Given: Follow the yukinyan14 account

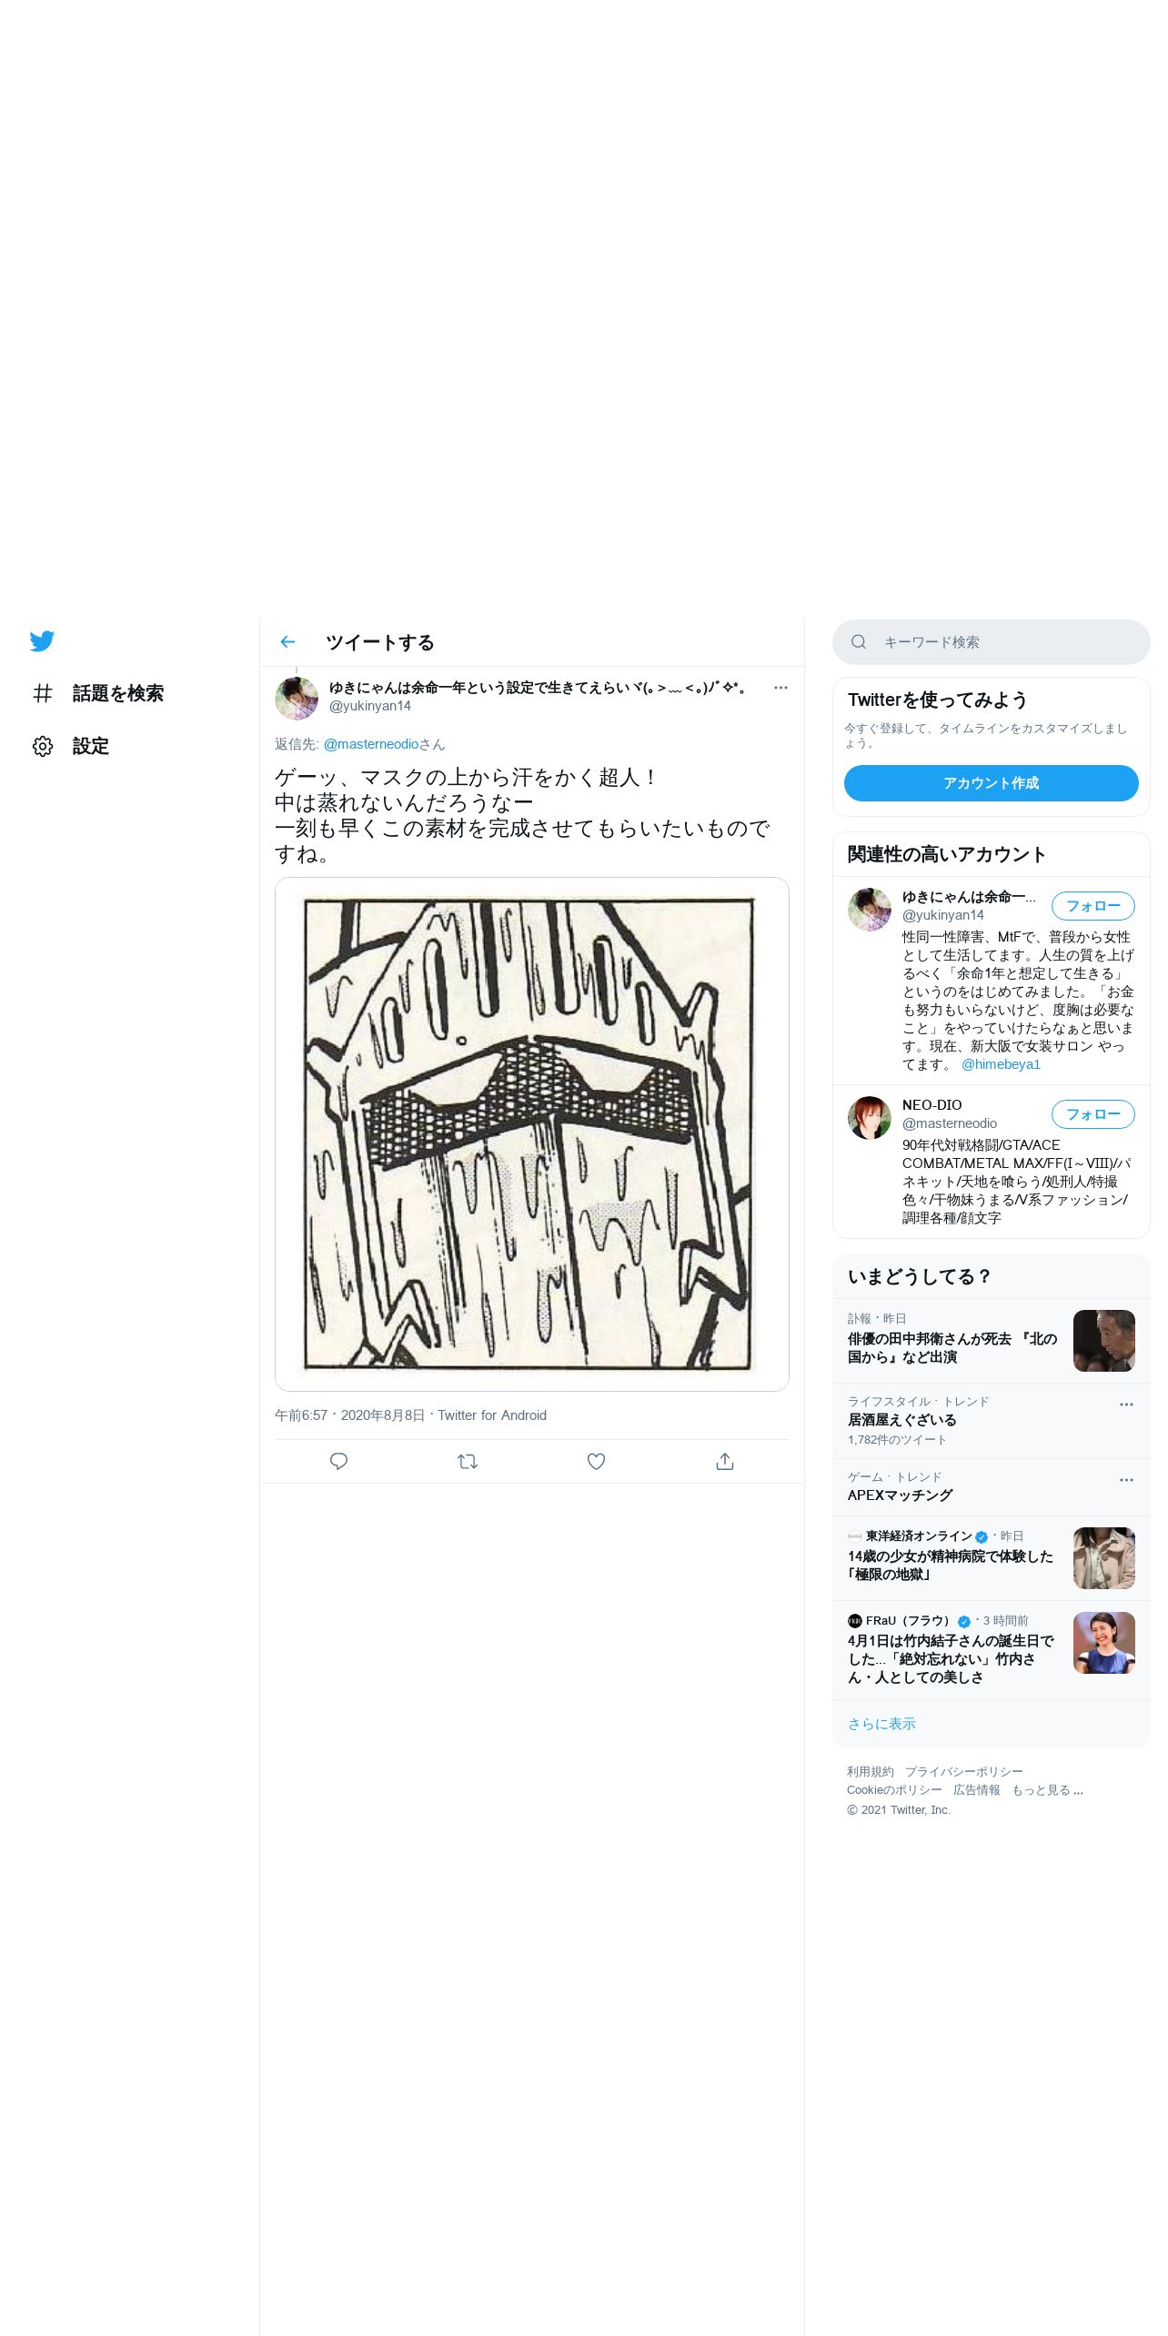Looking at the screenshot, I should (1093, 906).
